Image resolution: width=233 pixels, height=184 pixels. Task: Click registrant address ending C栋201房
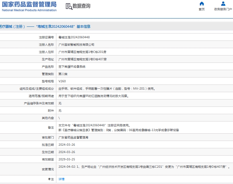82,52
